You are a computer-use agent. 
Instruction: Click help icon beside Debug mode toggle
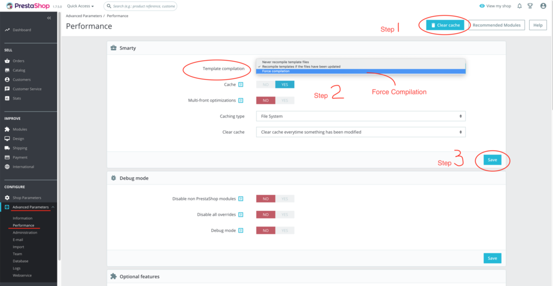pos(241,230)
